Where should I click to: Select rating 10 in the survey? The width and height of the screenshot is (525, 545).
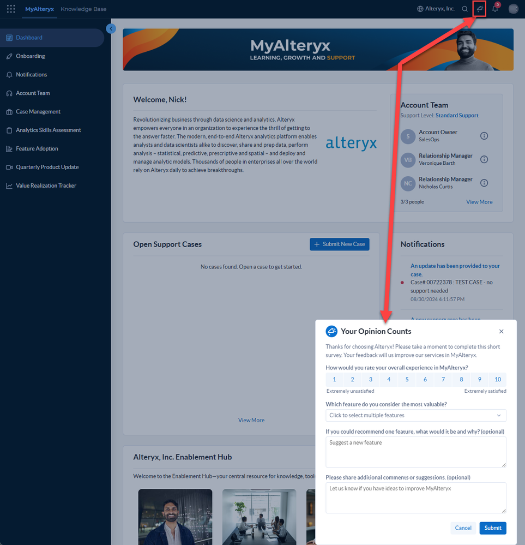(498, 379)
